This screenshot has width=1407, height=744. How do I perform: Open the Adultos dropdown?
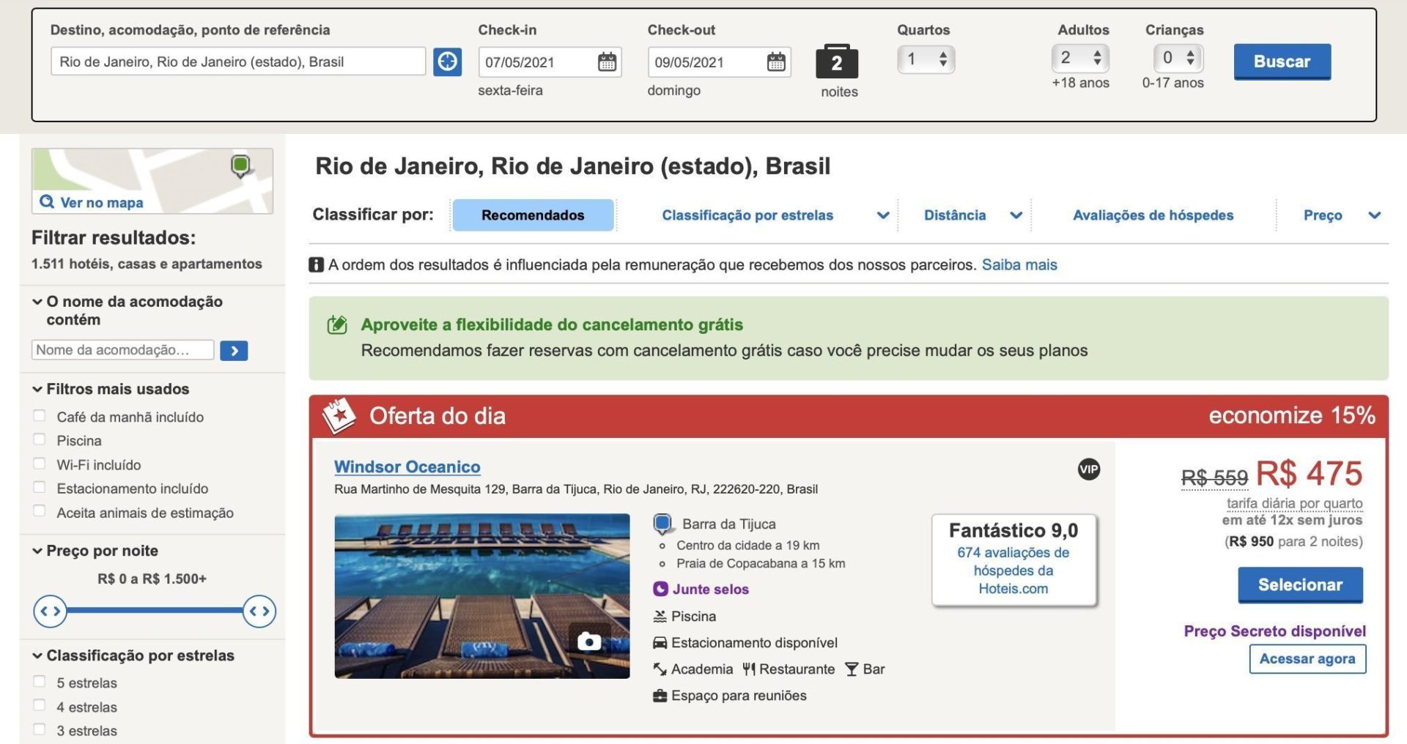click(1080, 58)
